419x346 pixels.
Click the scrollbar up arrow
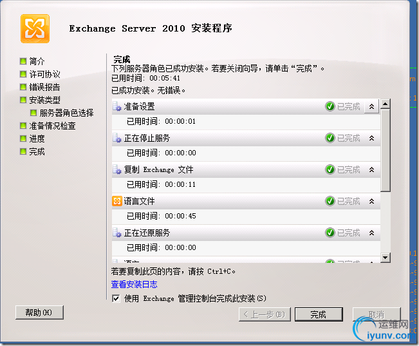[386, 104]
